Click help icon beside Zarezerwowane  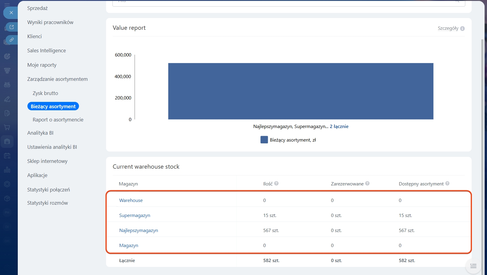coord(367,183)
